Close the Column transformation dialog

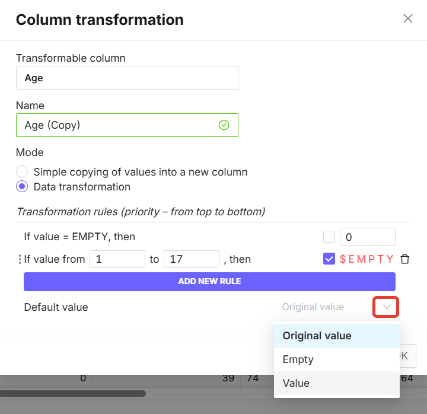(x=407, y=18)
